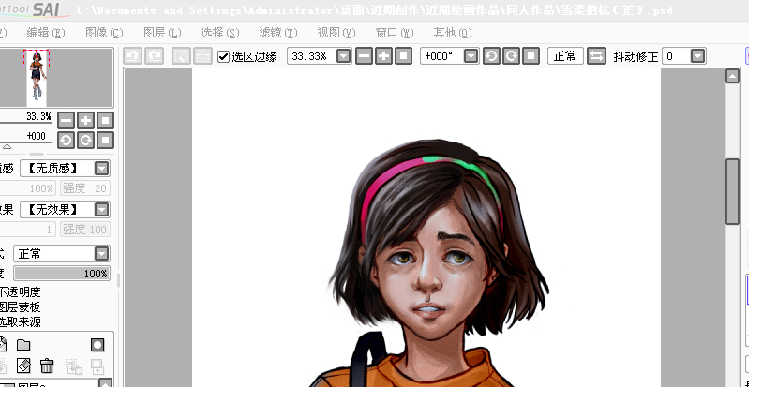Expand the 【无质感】 texture dropdown

pyautogui.click(x=101, y=169)
